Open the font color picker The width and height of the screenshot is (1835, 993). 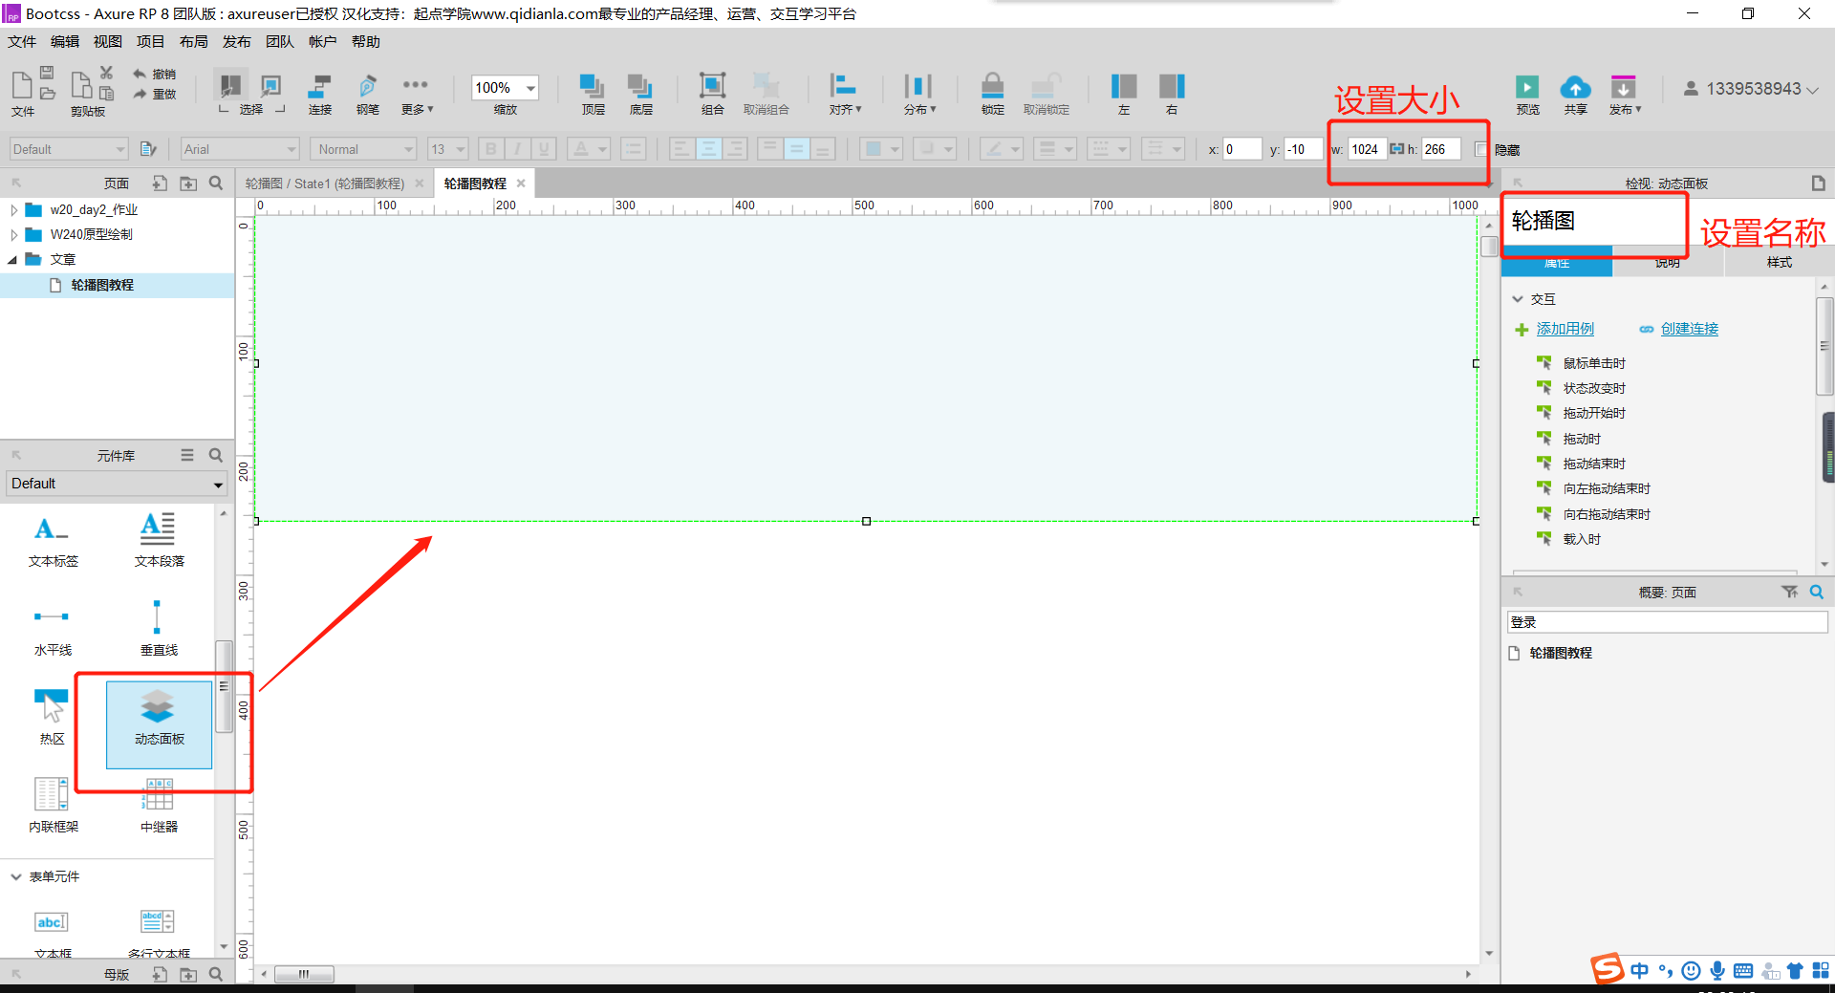coord(589,149)
